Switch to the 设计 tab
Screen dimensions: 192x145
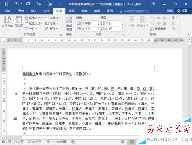[x=46, y=11]
